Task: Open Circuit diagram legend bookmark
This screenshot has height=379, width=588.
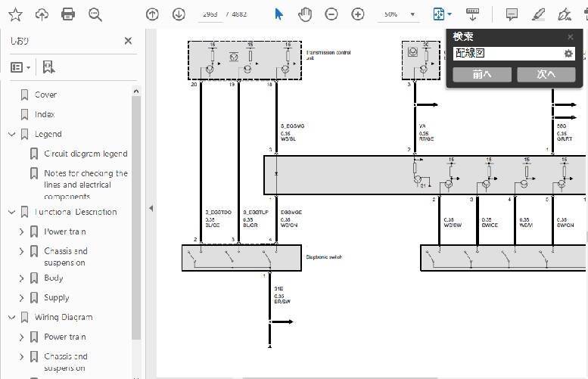Action: pyautogui.click(x=86, y=154)
